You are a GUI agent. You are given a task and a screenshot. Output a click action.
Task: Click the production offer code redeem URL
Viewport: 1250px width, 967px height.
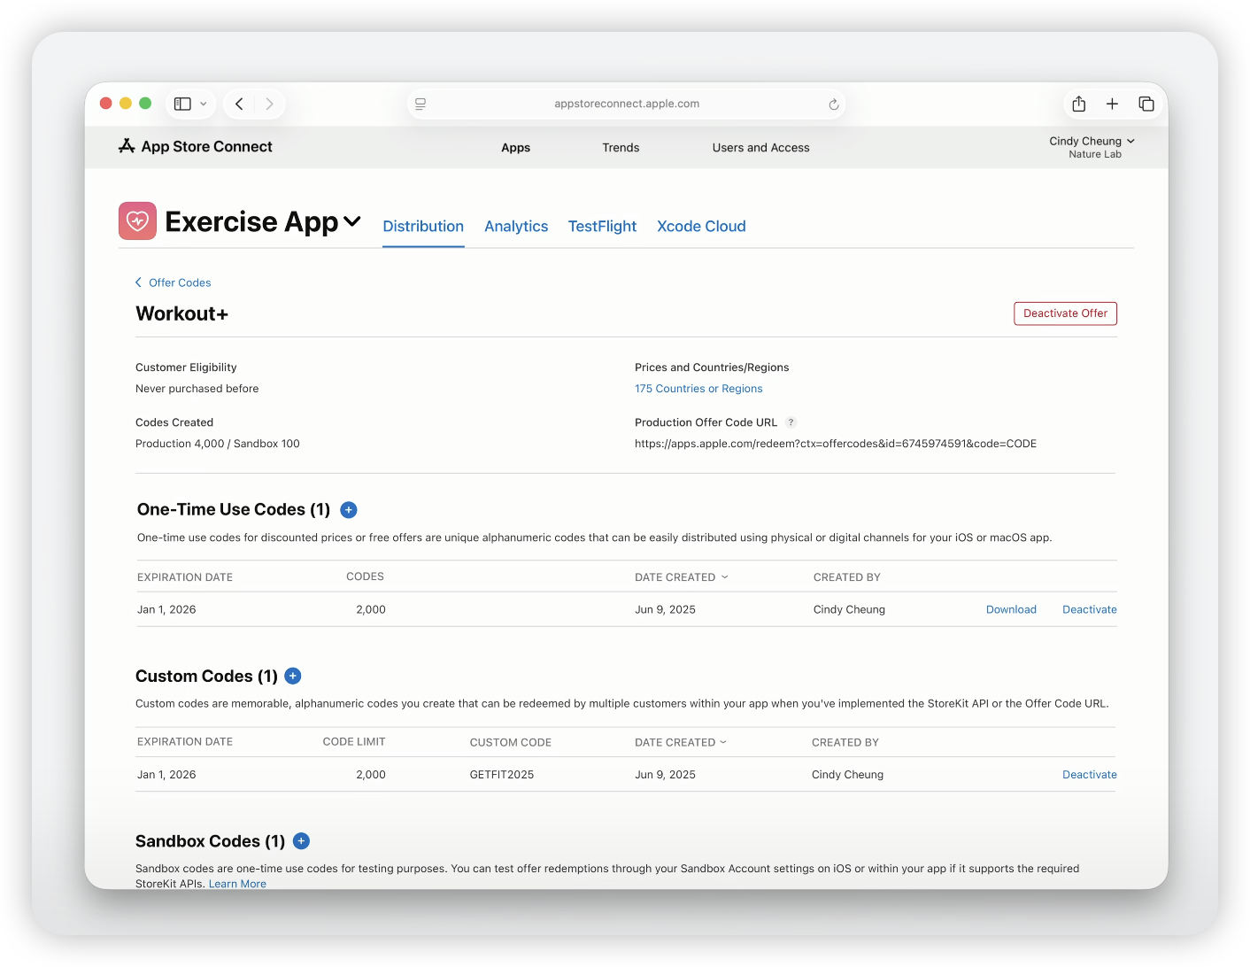836,444
